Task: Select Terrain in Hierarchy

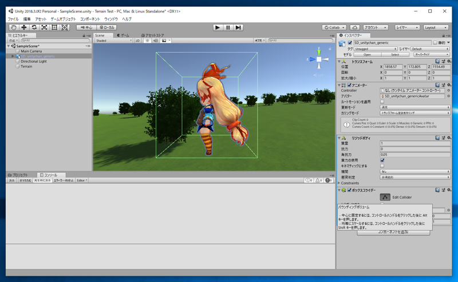Action: [26, 66]
